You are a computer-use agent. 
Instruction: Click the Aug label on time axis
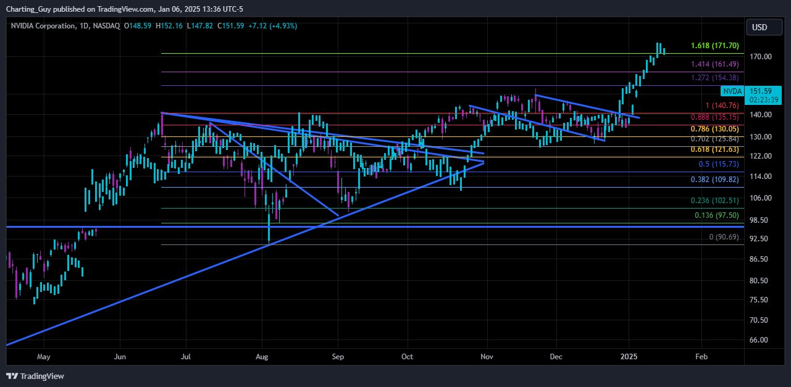pos(262,357)
